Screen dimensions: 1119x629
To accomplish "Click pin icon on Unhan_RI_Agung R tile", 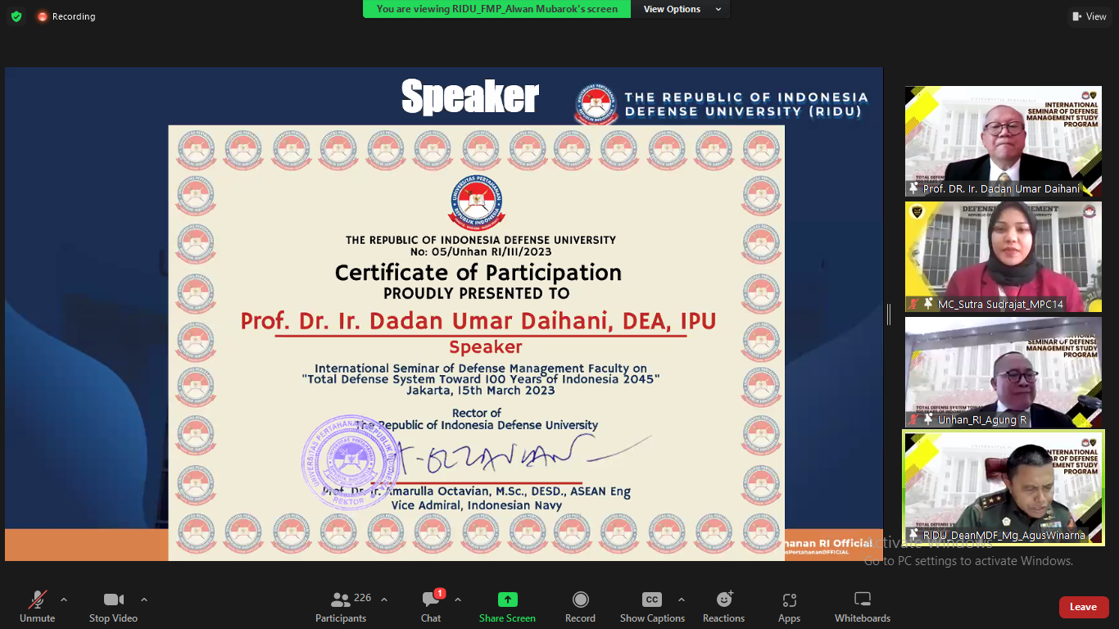I will [x=928, y=419].
